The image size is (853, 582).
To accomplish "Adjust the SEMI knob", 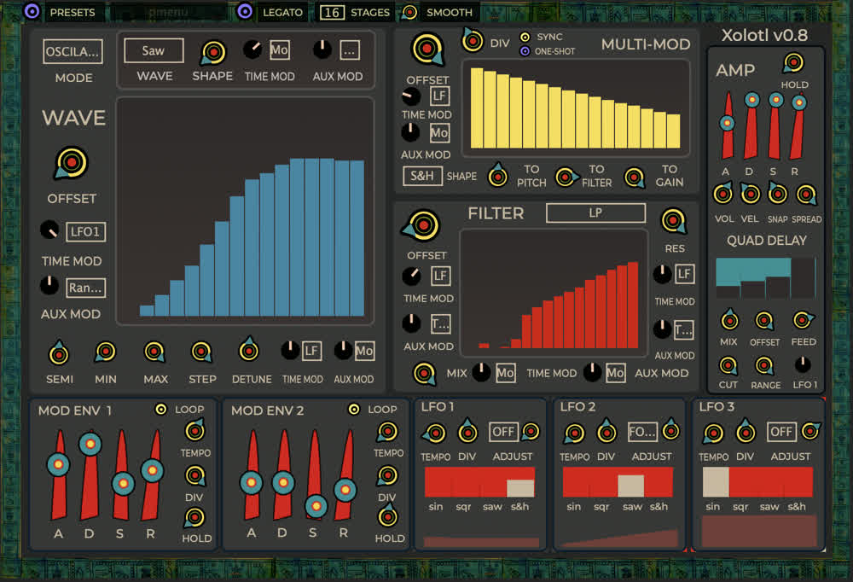I will (59, 354).
